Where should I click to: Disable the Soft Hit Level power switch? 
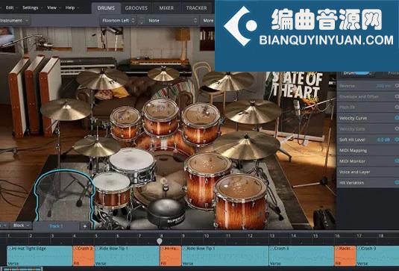coord(397,140)
